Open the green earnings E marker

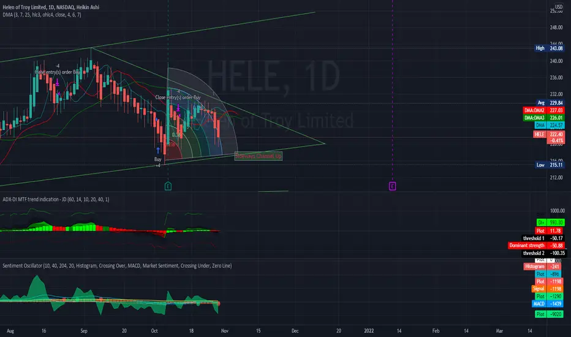168,186
